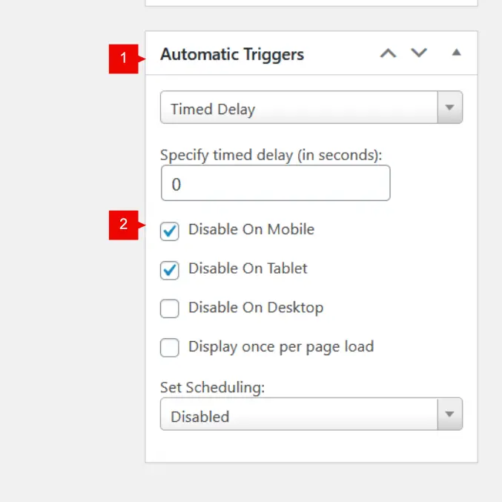Click the Automatic Triggers panel heading
Screen dimensions: 502x502
coord(232,55)
